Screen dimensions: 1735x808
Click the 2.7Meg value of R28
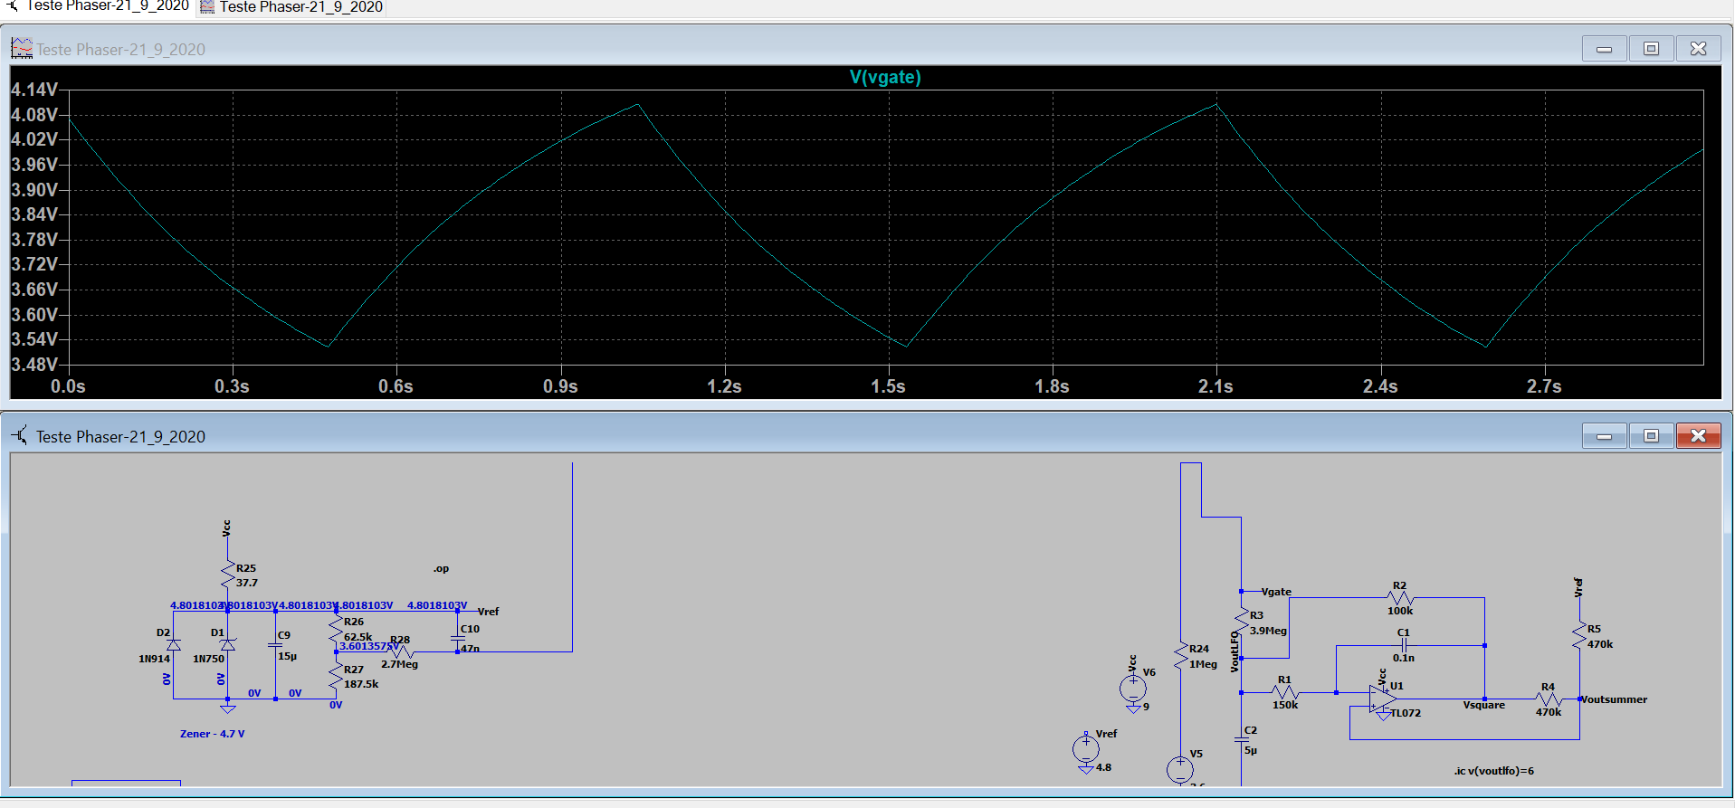(399, 664)
